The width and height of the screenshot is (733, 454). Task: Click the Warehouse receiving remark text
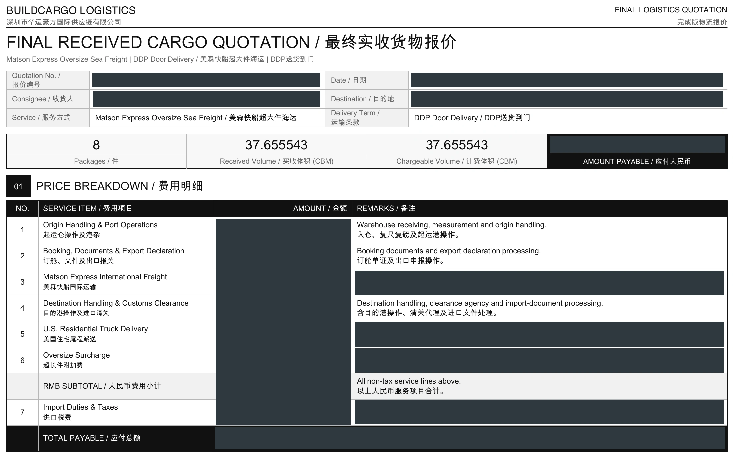(x=451, y=230)
